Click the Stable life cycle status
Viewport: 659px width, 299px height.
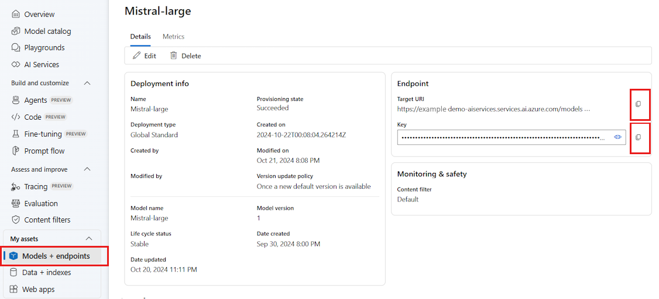tap(139, 244)
